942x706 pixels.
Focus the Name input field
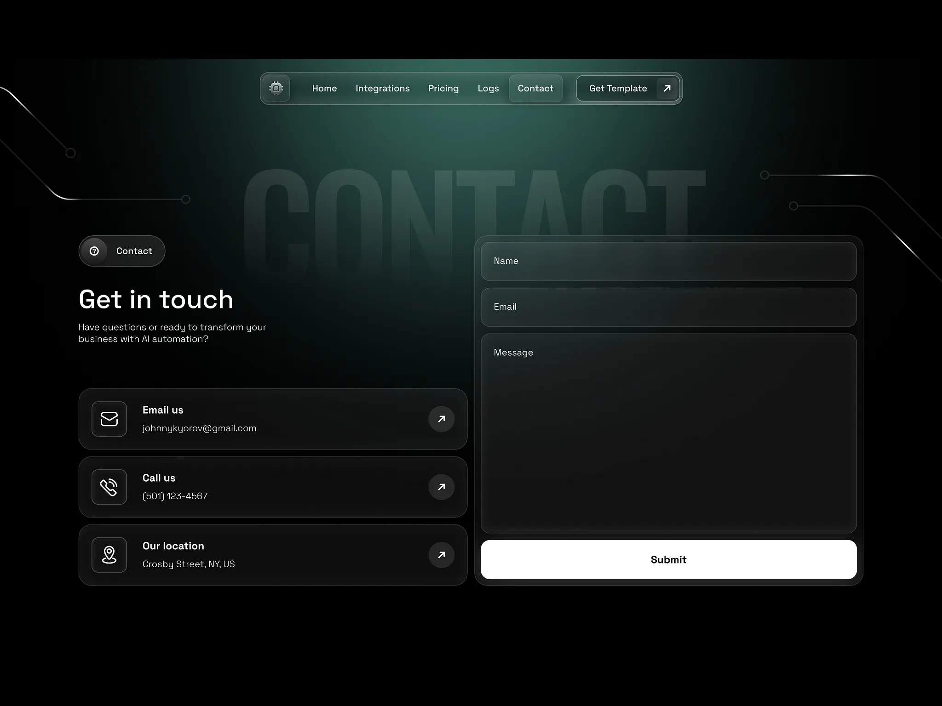click(x=668, y=261)
